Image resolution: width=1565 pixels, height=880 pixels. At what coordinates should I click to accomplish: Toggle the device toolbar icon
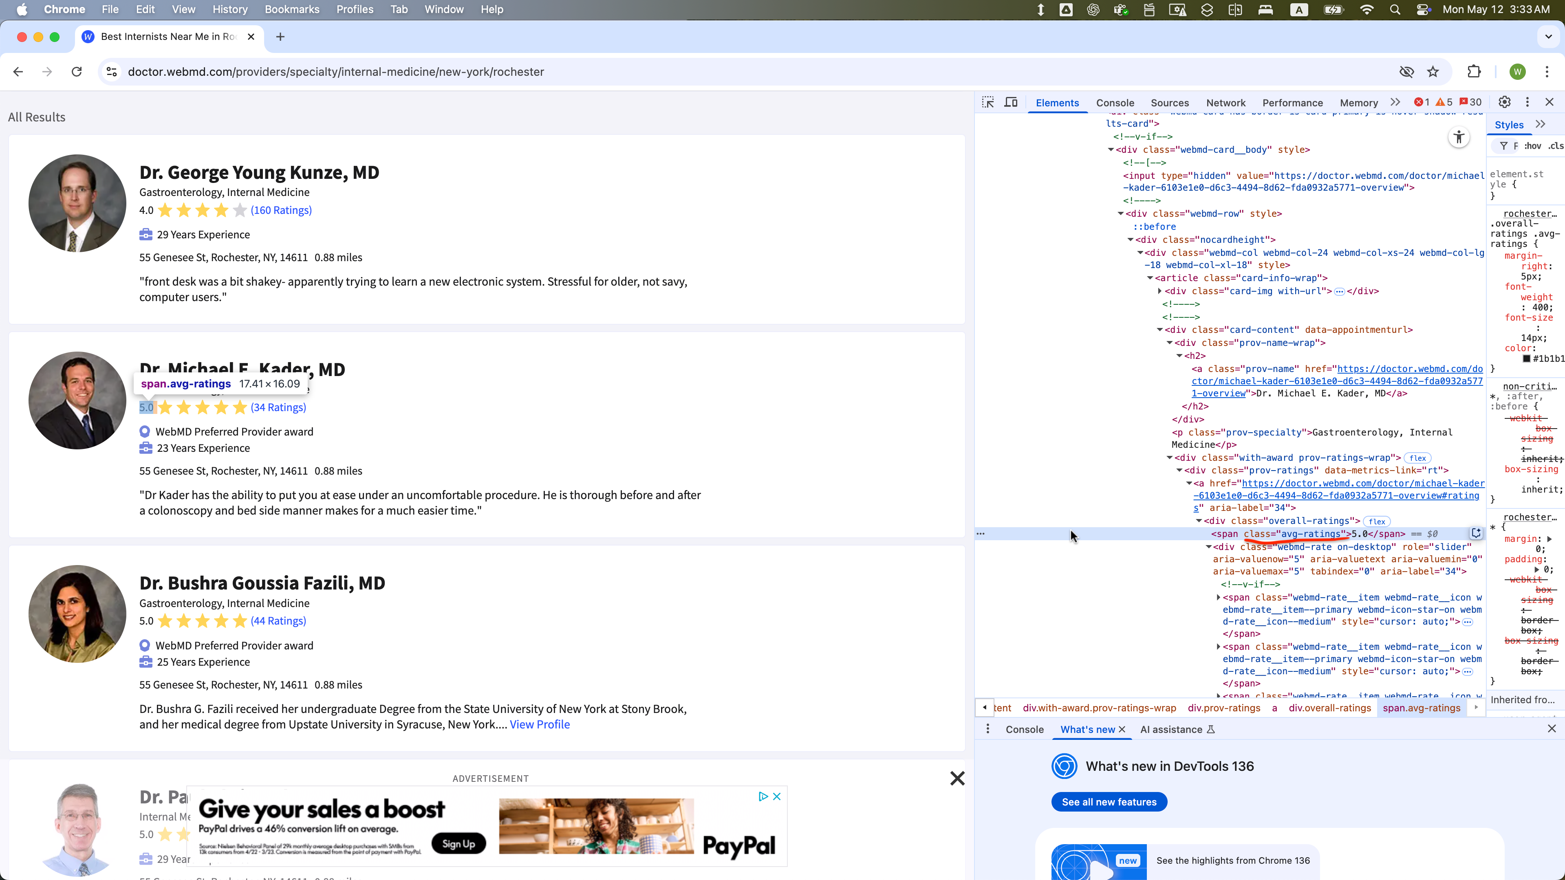click(1011, 102)
